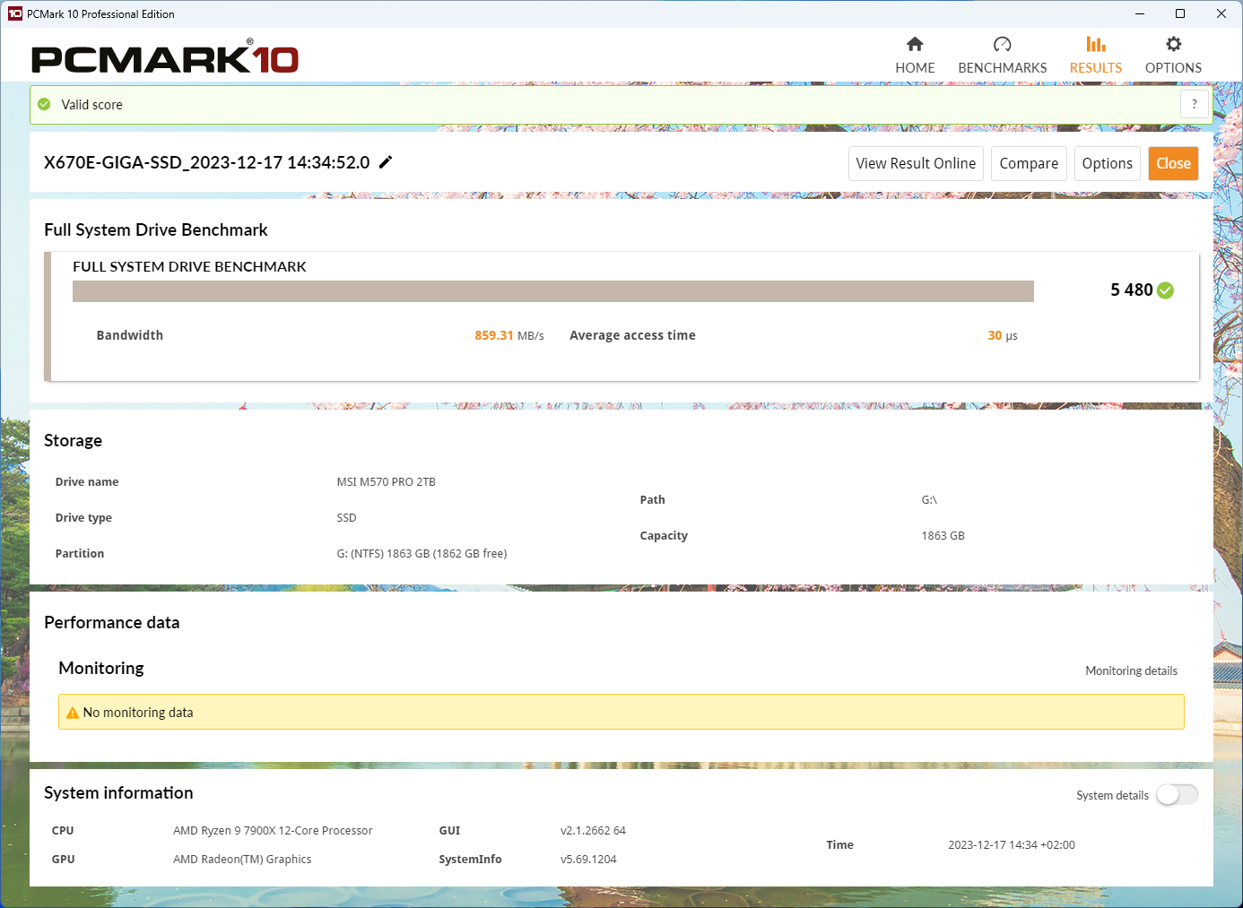Click the GPU value AMD Radeon(TM) Graphics
This screenshot has height=908, width=1243.
point(242,860)
